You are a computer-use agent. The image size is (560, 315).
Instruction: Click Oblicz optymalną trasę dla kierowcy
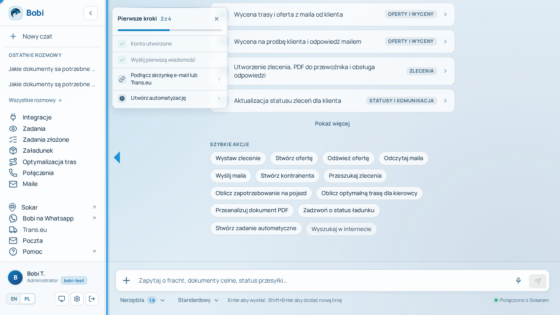coord(369,193)
